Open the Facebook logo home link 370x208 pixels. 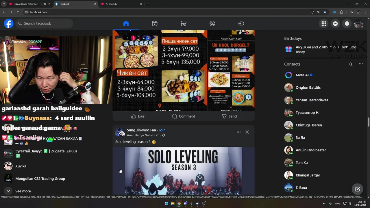9,23
